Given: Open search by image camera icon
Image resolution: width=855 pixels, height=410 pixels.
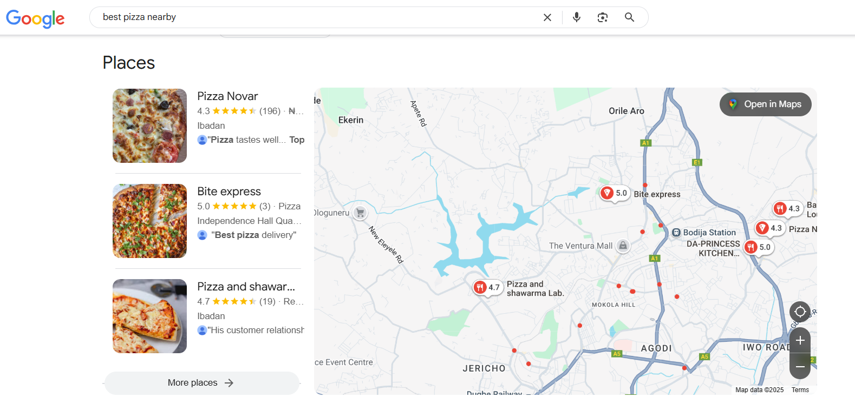Looking at the screenshot, I should [x=603, y=17].
